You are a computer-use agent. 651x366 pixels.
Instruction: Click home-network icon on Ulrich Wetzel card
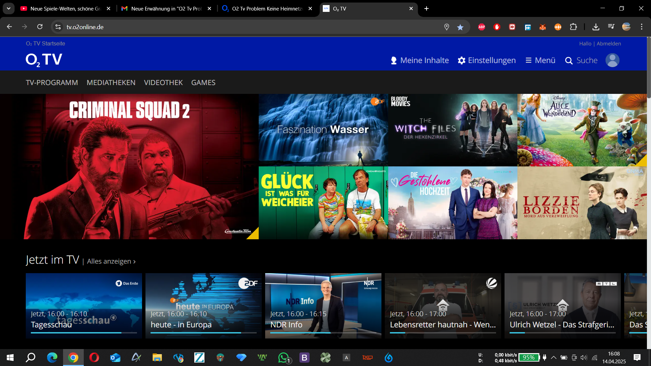[x=563, y=305]
